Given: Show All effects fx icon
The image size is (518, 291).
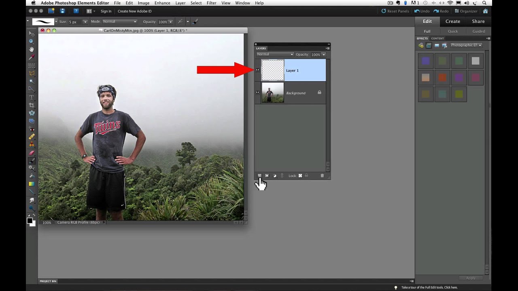Looking at the screenshot, I should point(444,45).
